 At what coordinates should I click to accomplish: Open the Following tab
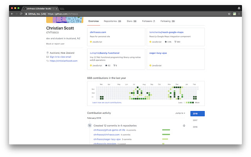coord(167,21)
